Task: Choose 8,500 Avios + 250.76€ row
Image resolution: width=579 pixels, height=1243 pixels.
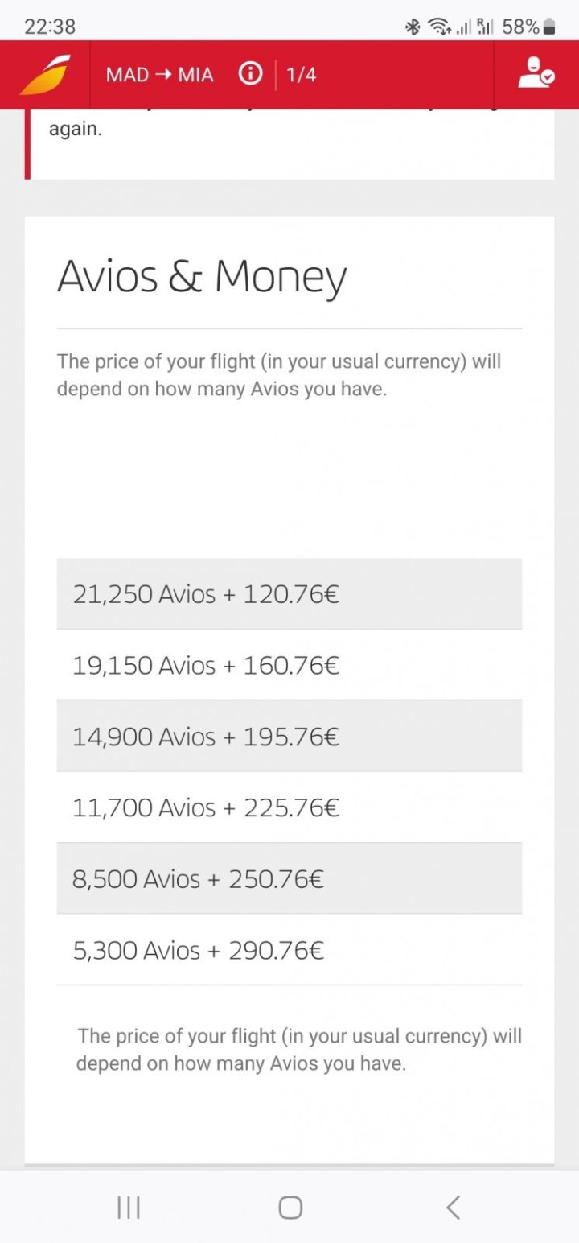Action: [289, 878]
